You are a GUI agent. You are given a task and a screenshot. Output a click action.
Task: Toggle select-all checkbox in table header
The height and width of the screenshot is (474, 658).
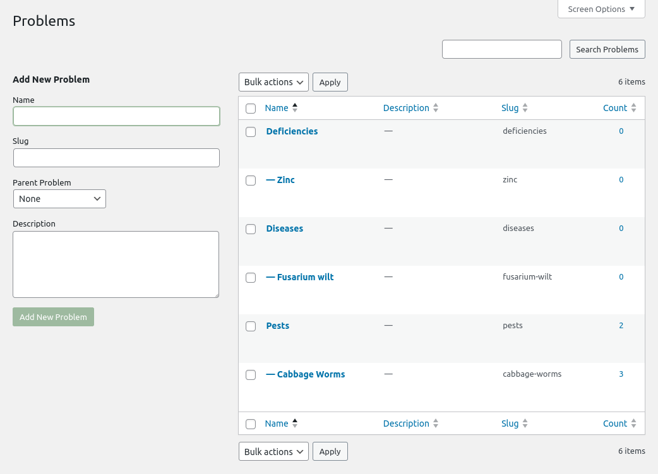pyautogui.click(x=251, y=109)
